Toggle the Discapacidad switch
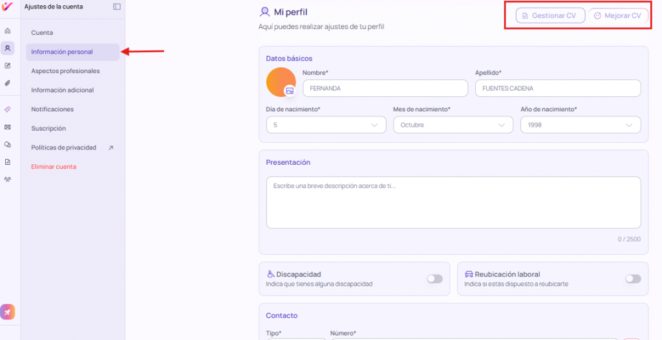The image size is (662, 340). (x=434, y=279)
